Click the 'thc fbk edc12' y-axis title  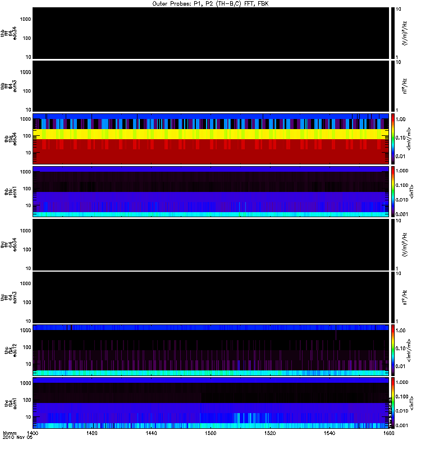coord(11,350)
